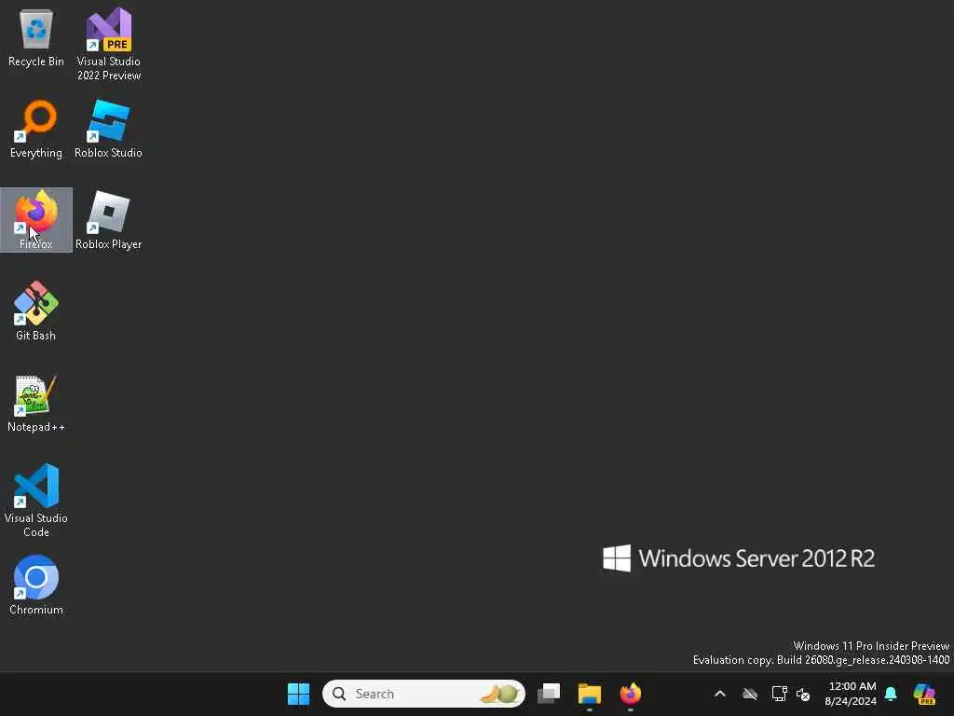This screenshot has width=954, height=716.
Task: Select the Everything search shortcut
Action: tap(36, 129)
